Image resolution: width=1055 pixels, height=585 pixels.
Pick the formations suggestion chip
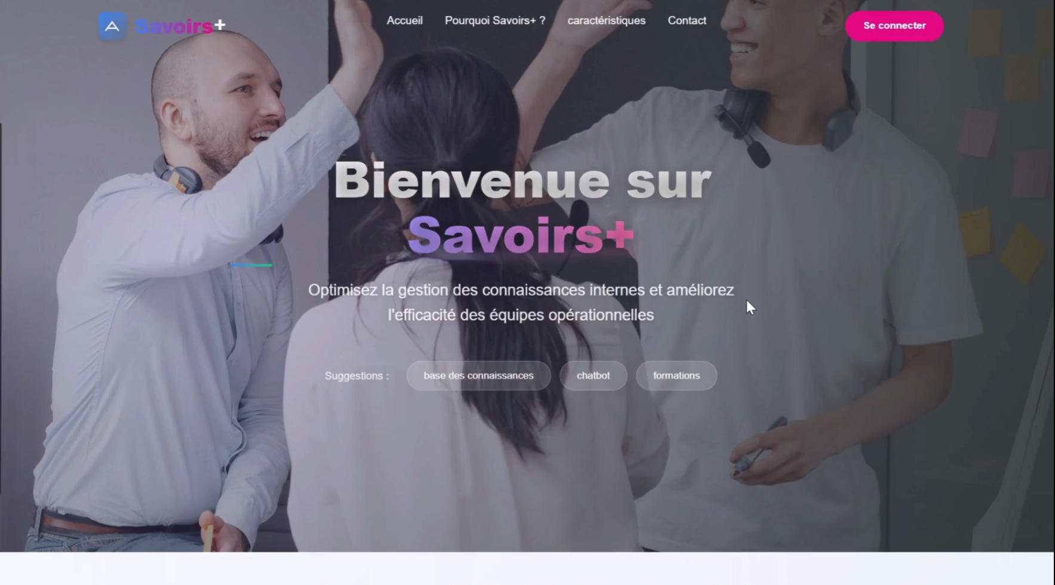point(676,375)
